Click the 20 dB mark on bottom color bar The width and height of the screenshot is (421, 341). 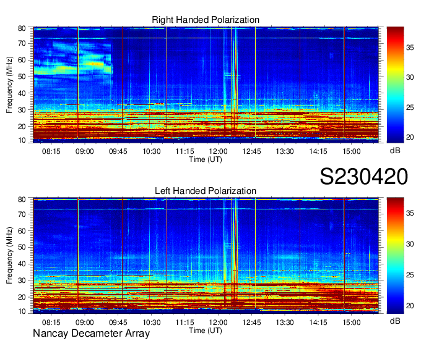click(410, 306)
